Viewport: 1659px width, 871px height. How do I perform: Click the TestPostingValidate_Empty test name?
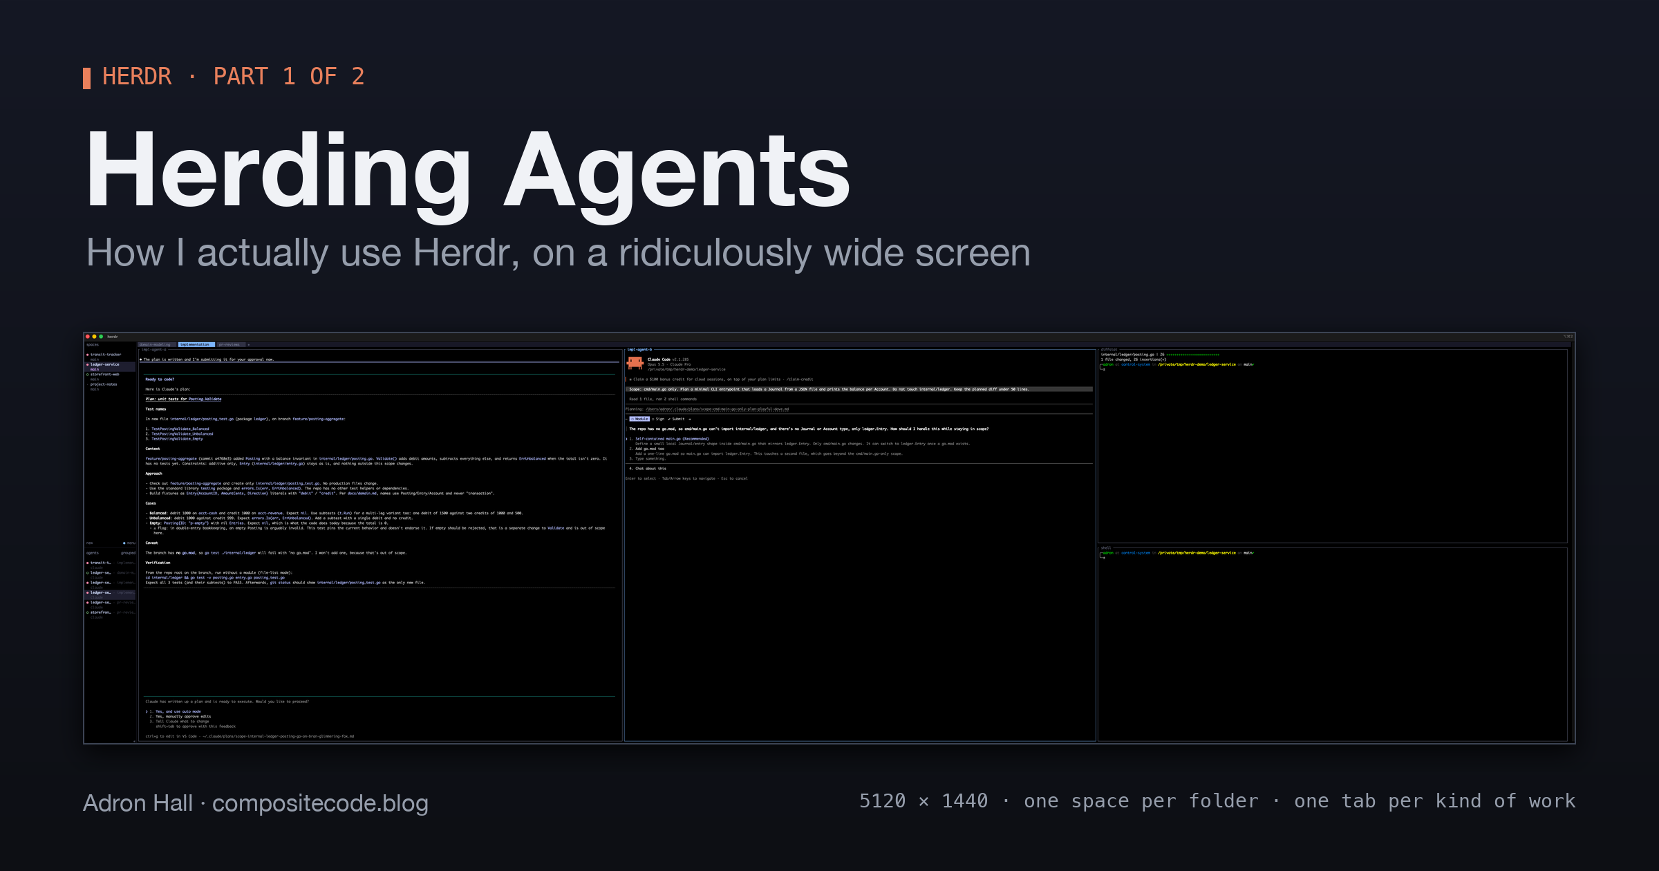(x=177, y=439)
